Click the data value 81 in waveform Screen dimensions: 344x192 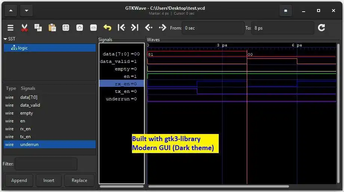tap(151, 55)
